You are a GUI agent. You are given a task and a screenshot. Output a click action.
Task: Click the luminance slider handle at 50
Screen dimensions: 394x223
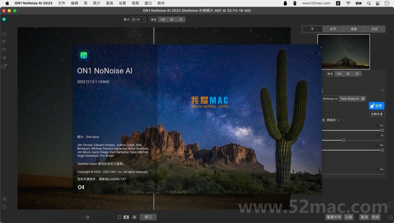pos(344,140)
